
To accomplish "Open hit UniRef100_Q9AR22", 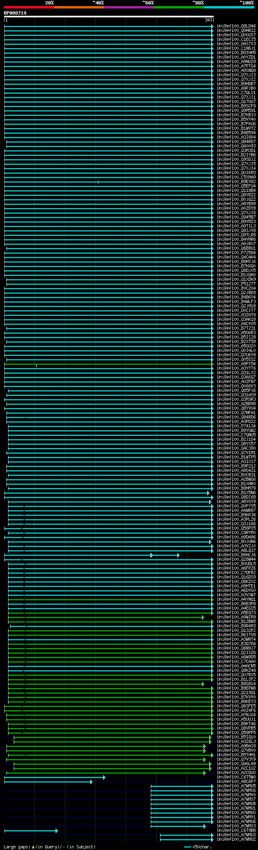I will (236, 30).
